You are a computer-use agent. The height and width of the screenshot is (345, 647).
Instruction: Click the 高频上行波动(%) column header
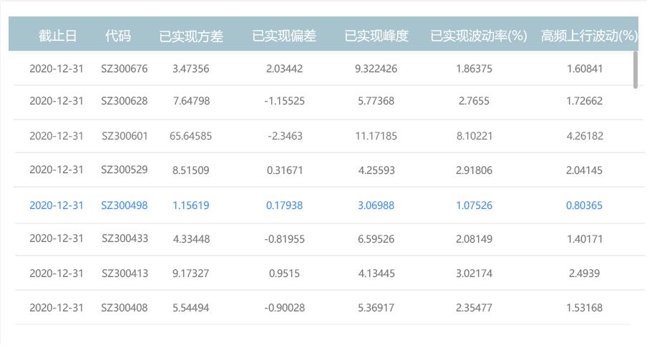(x=588, y=36)
